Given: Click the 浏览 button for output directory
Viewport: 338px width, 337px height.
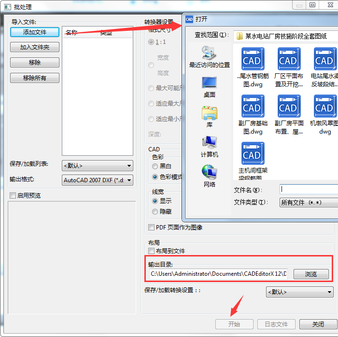Looking at the screenshot, I should pos(311,274).
